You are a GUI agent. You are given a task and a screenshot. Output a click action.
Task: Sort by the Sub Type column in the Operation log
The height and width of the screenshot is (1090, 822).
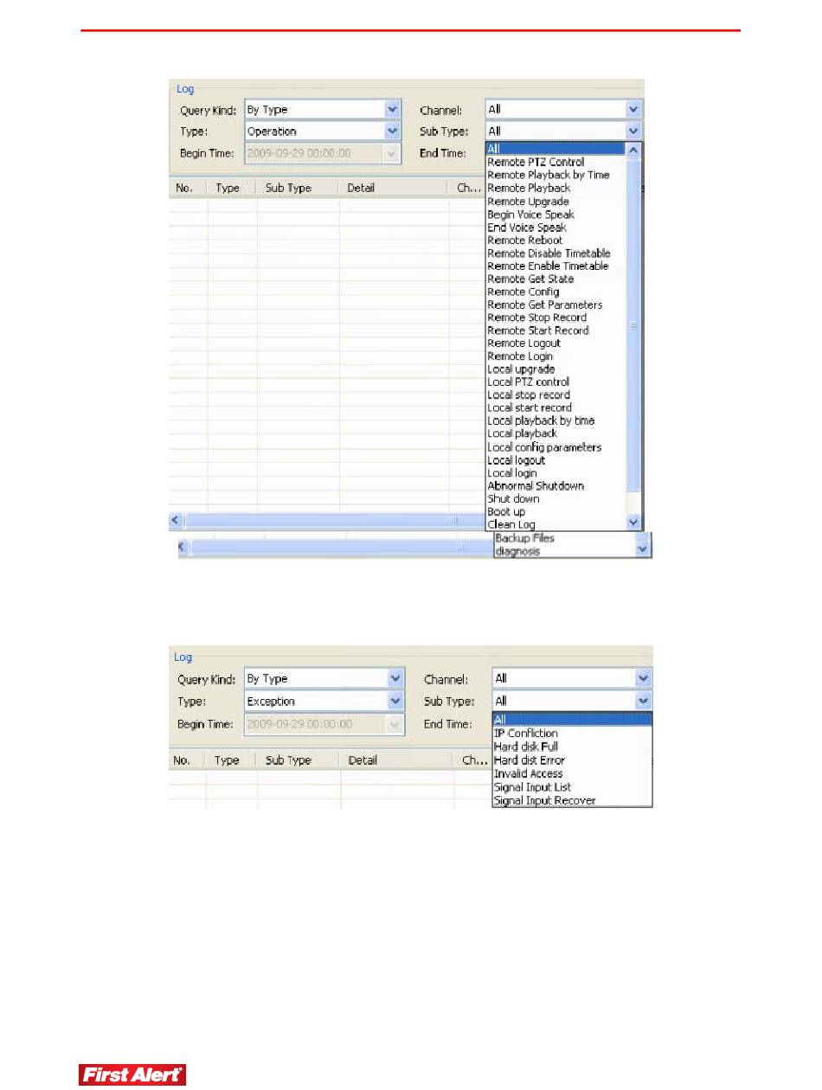pos(299,188)
